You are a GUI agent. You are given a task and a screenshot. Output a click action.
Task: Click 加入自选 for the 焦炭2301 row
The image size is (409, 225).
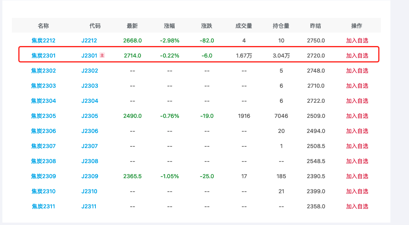[x=357, y=56]
